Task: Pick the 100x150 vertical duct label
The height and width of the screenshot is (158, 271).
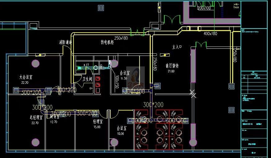Action: pyautogui.click(x=117, y=83)
